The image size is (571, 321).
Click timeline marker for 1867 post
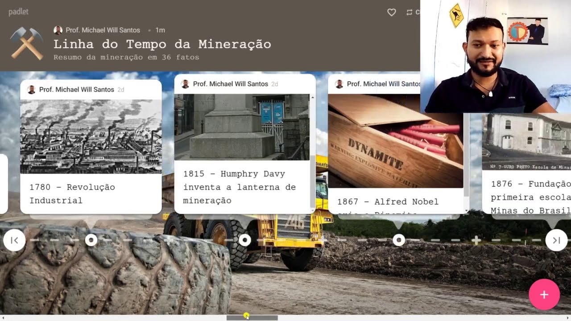[x=399, y=240]
